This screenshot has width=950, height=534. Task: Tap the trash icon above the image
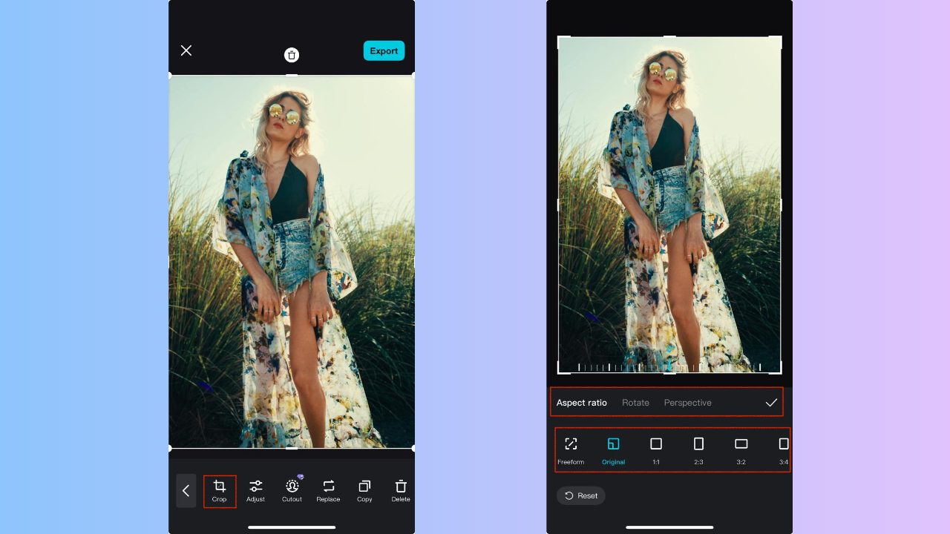292,55
